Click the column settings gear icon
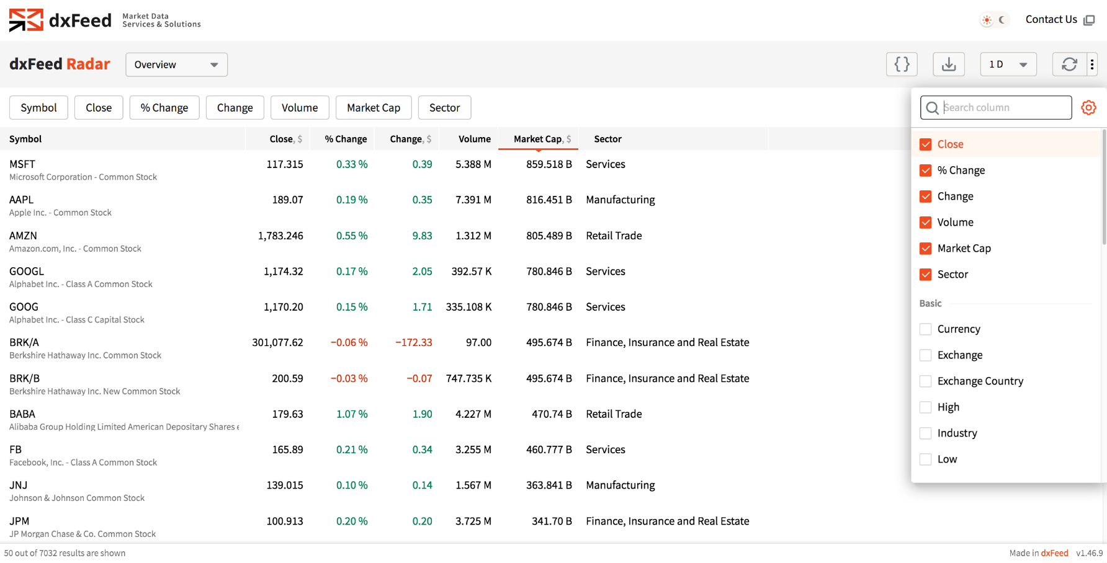The height and width of the screenshot is (563, 1107). point(1088,107)
